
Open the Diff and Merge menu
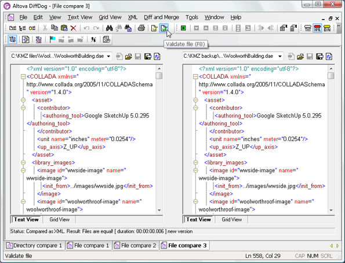[161, 17]
